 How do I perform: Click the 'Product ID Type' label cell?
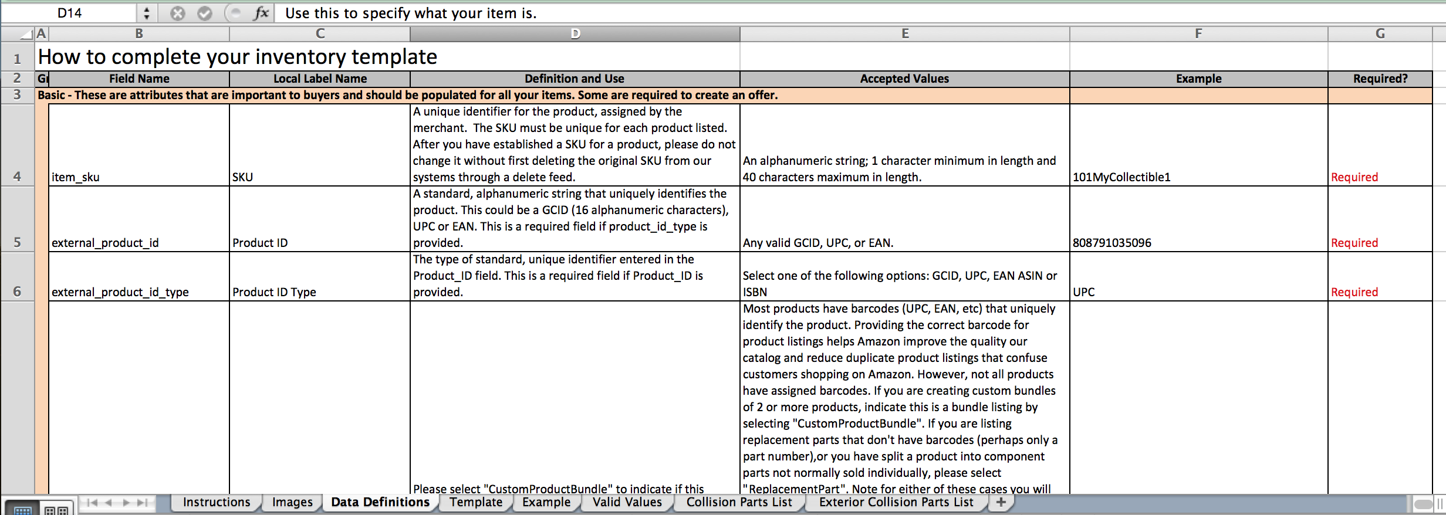[320, 277]
